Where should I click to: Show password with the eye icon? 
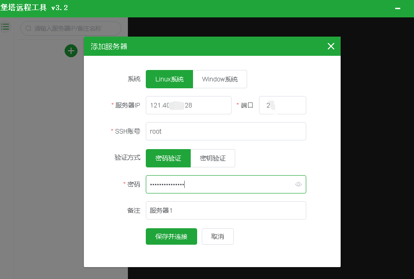(x=298, y=184)
